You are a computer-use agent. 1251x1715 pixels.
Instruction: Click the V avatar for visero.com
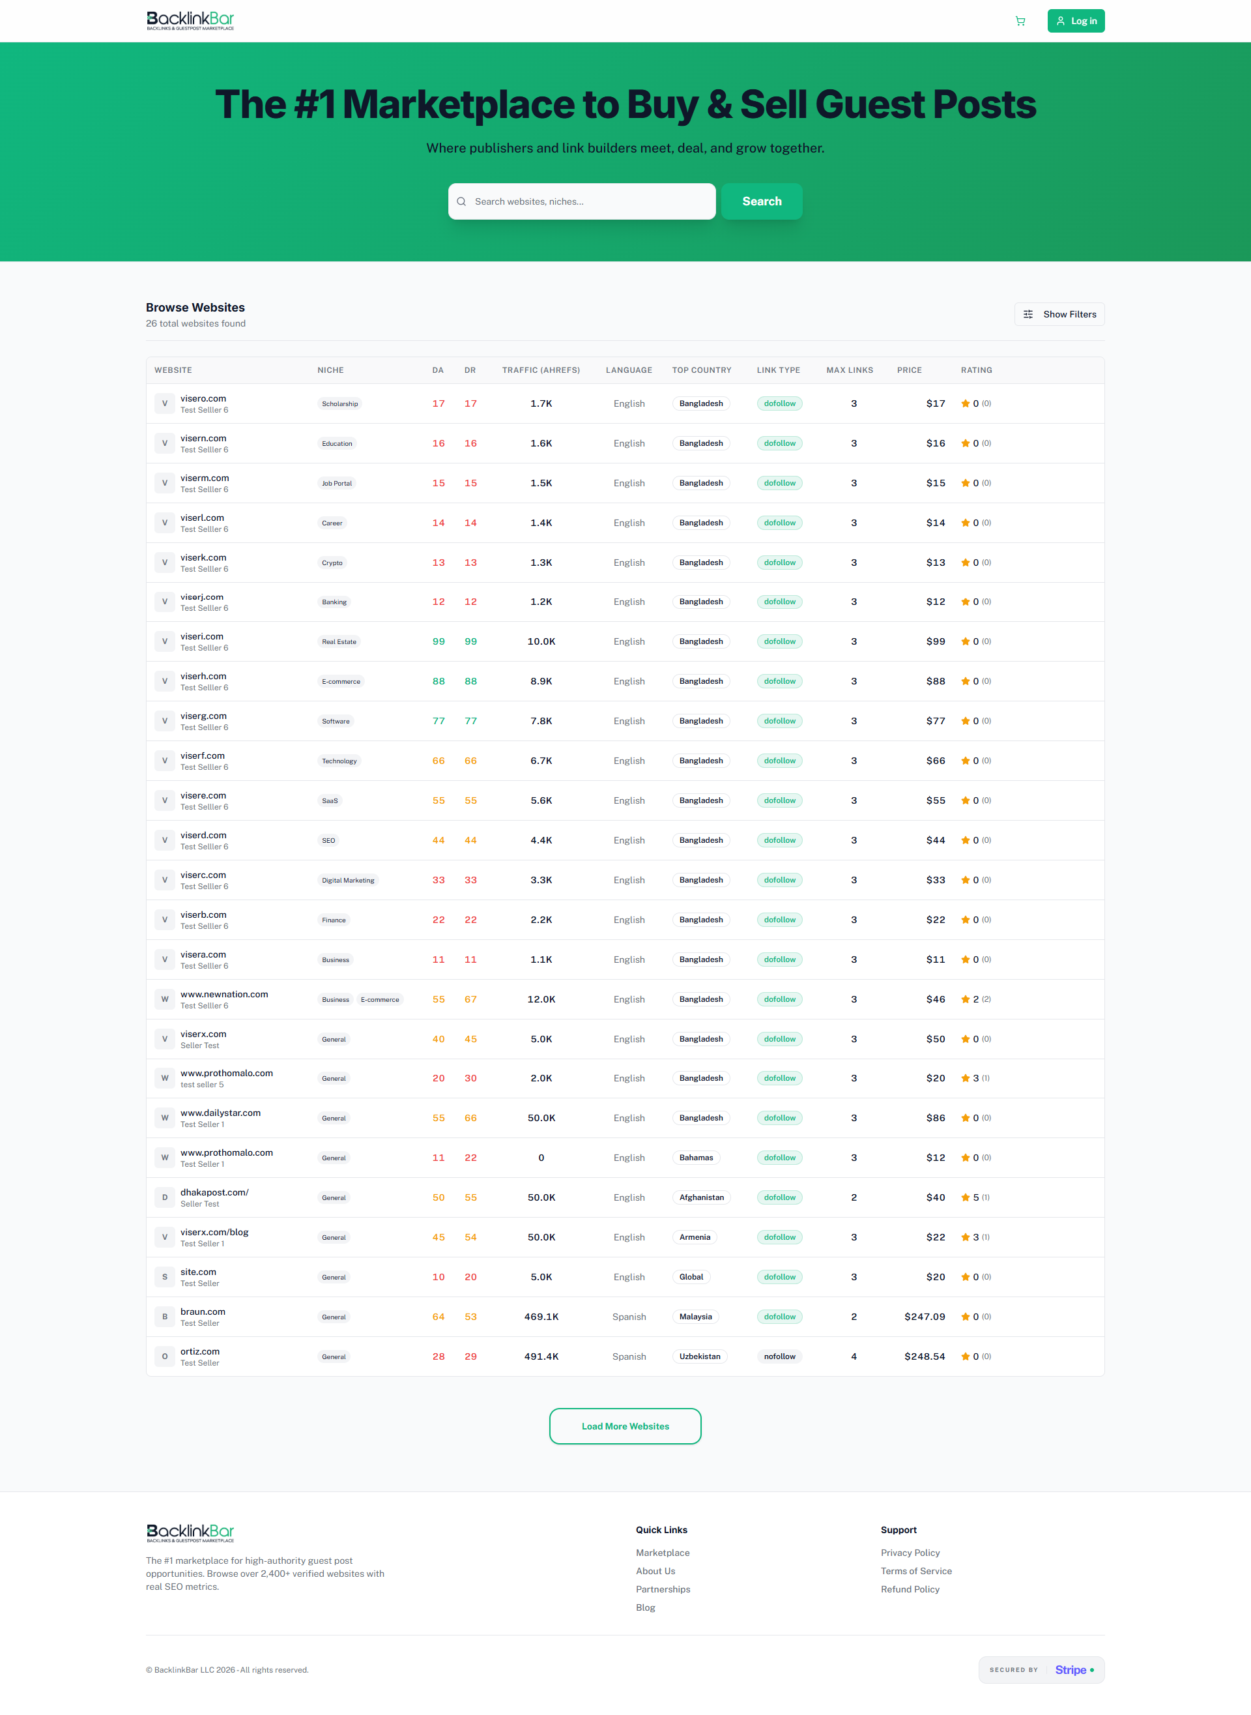click(x=164, y=403)
